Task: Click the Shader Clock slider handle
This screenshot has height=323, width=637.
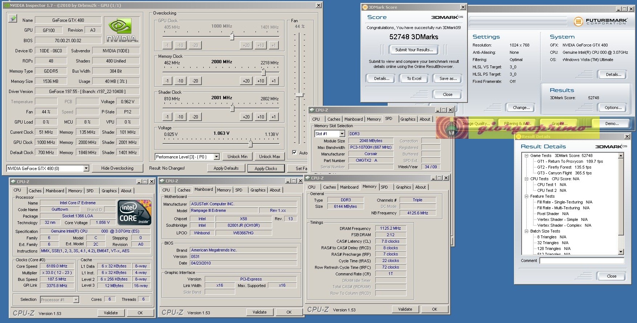Action: pyautogui.click(x=232, y=108)
